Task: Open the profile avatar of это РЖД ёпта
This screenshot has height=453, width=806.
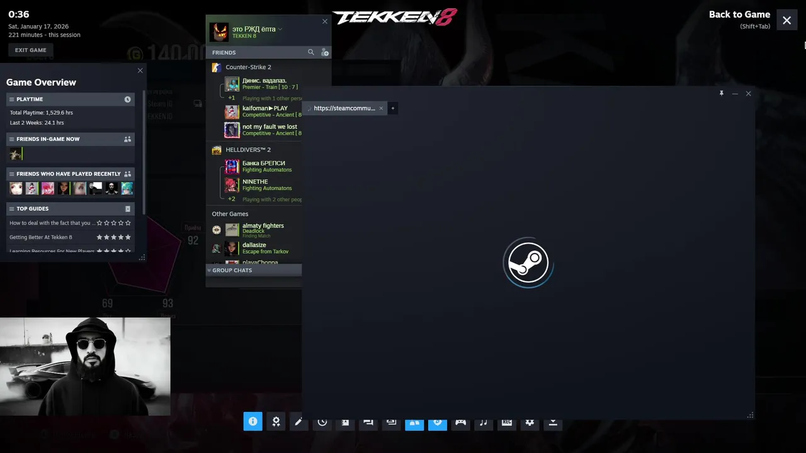Action: pos(219,32)
